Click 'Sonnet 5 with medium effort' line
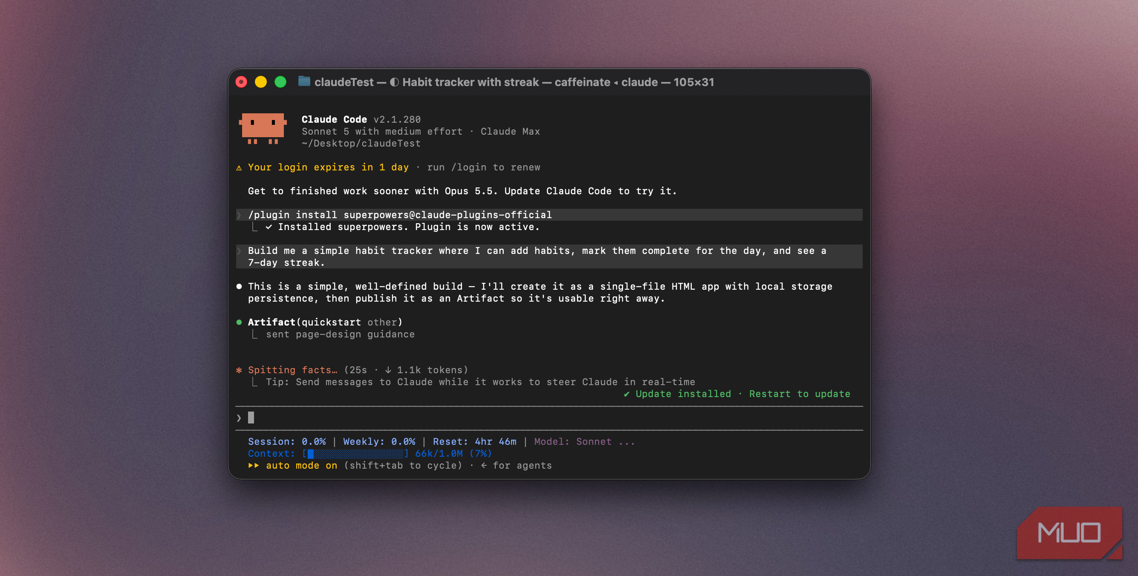 point(382,131)
